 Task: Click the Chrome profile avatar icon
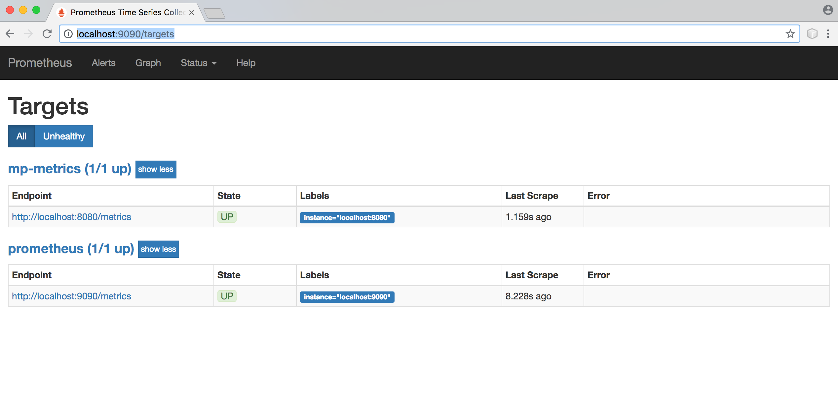click(828, 10)
